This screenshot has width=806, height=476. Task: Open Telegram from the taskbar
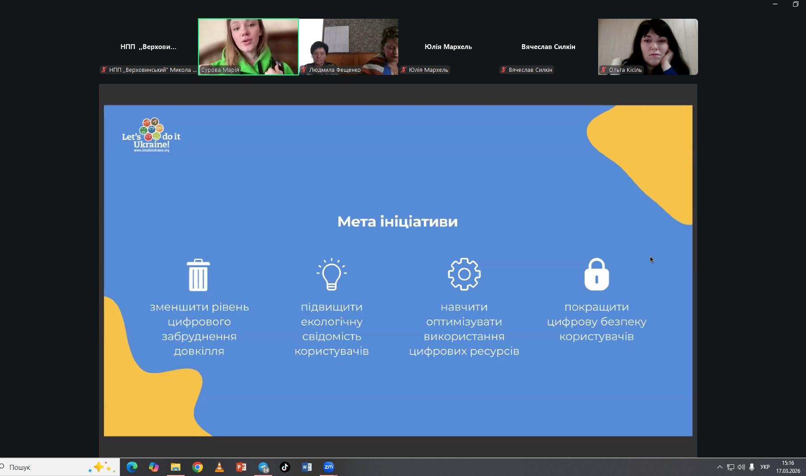263,467
